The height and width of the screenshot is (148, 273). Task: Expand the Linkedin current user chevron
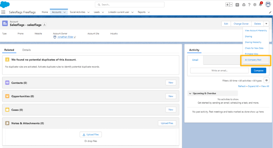point(132,12)
